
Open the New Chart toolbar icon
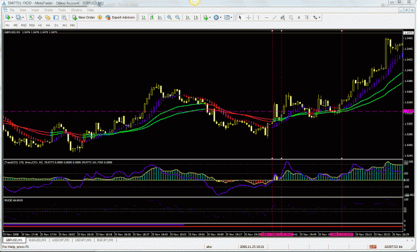coord(7,17)
